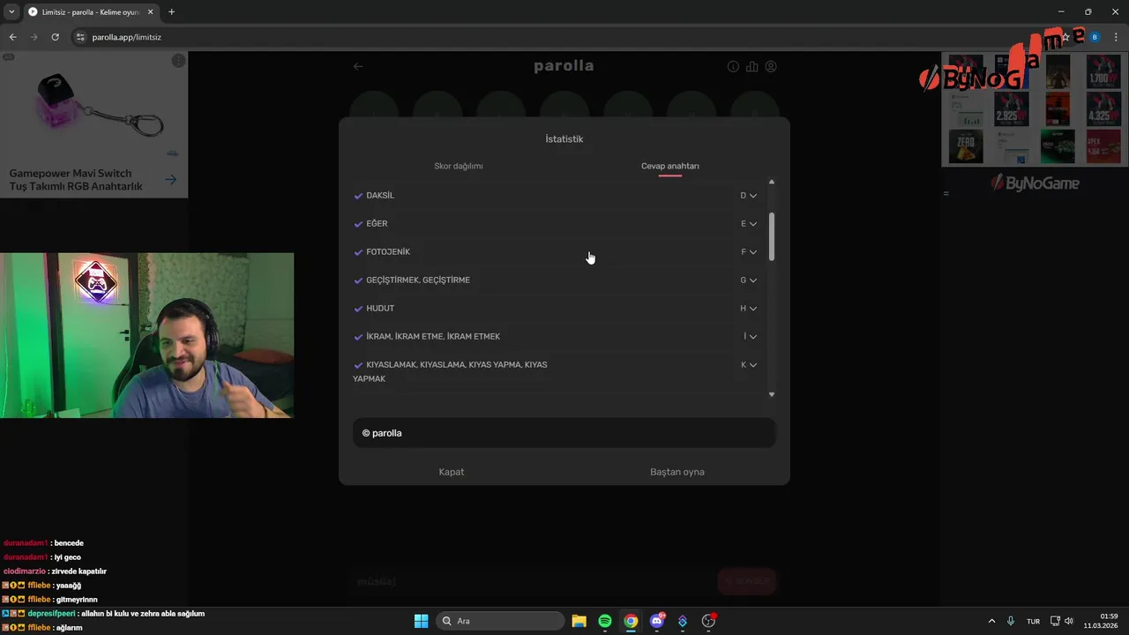Image resolution: width=1129 pixels, height=635 pixels.
Task: Click the © parolla footer bar
Action: click(x=564, y=433)
